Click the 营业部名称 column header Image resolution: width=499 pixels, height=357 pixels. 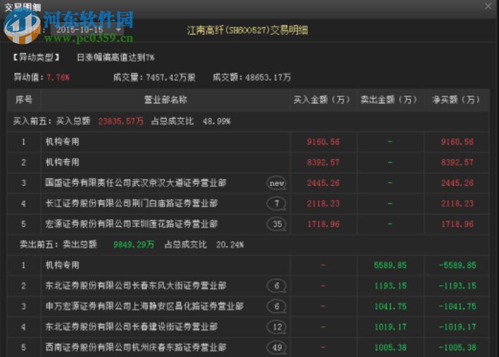coord(165,100)
